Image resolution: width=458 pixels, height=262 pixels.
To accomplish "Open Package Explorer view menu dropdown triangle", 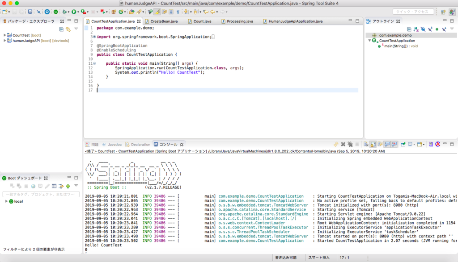I will pos(76,29).
